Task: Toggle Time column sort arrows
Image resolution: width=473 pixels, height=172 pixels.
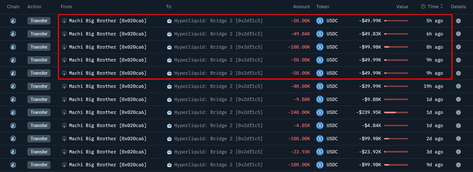Action: pyautogui.click(x=441, y=6)
